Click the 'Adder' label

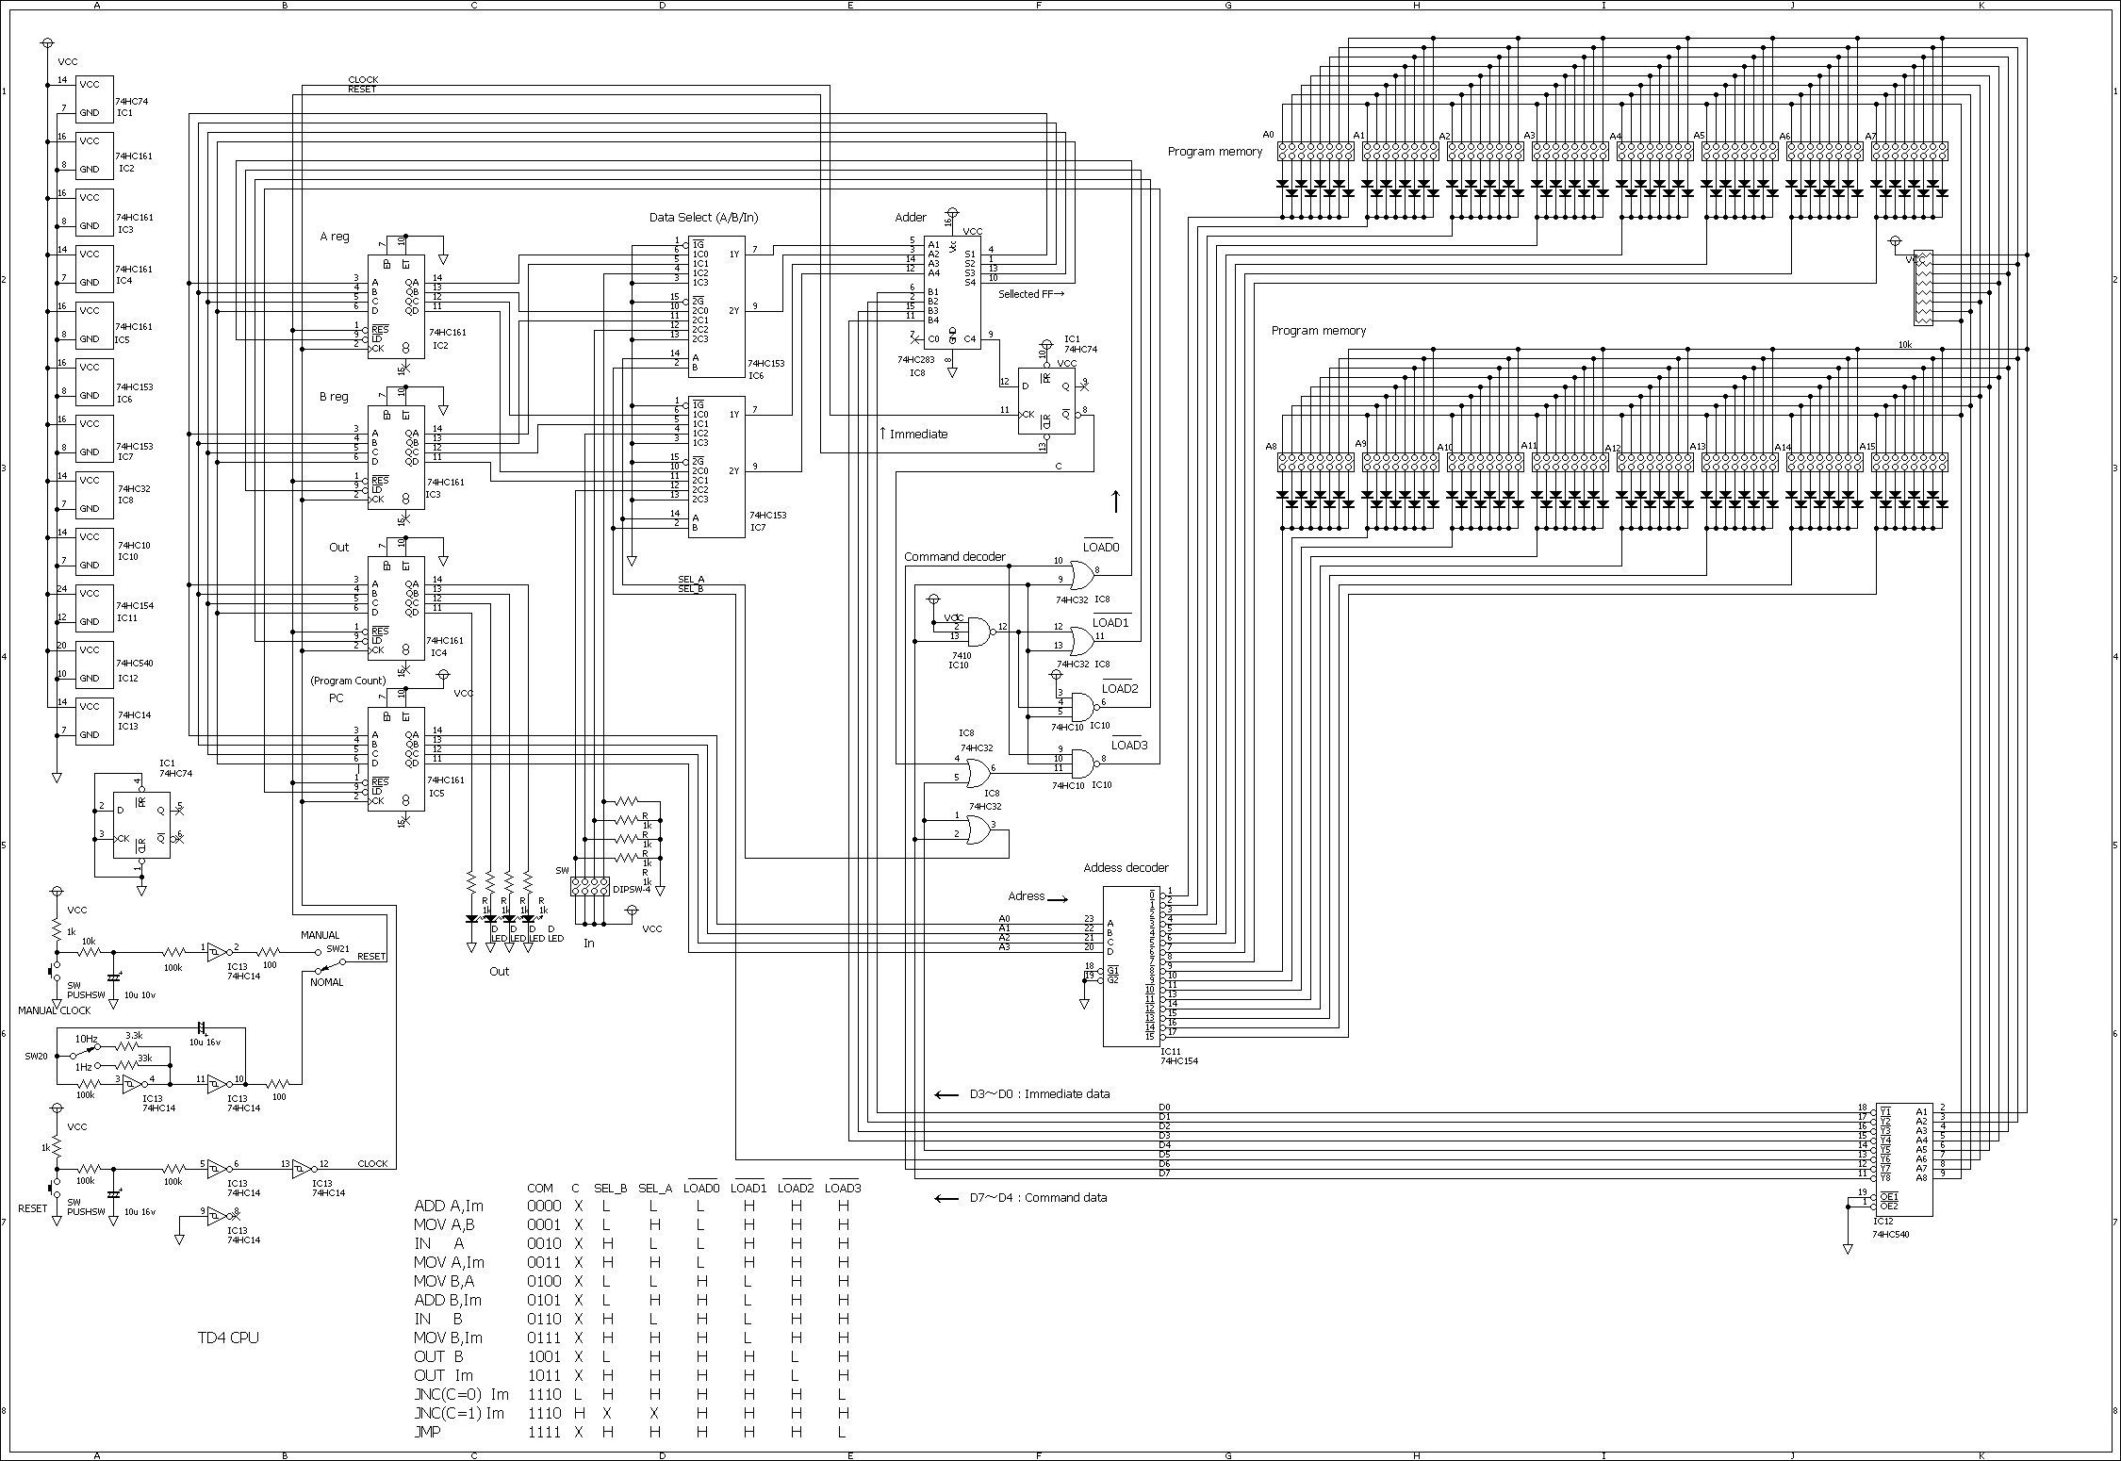(x=911, y=218)
